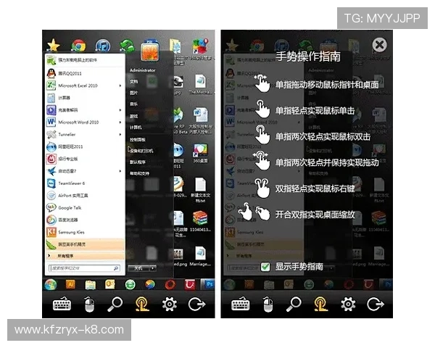Screen dimensions: 435x348
Task: Tap the magnifier zoom icon on the left phone toolbar
Action: tap(115, 304)
